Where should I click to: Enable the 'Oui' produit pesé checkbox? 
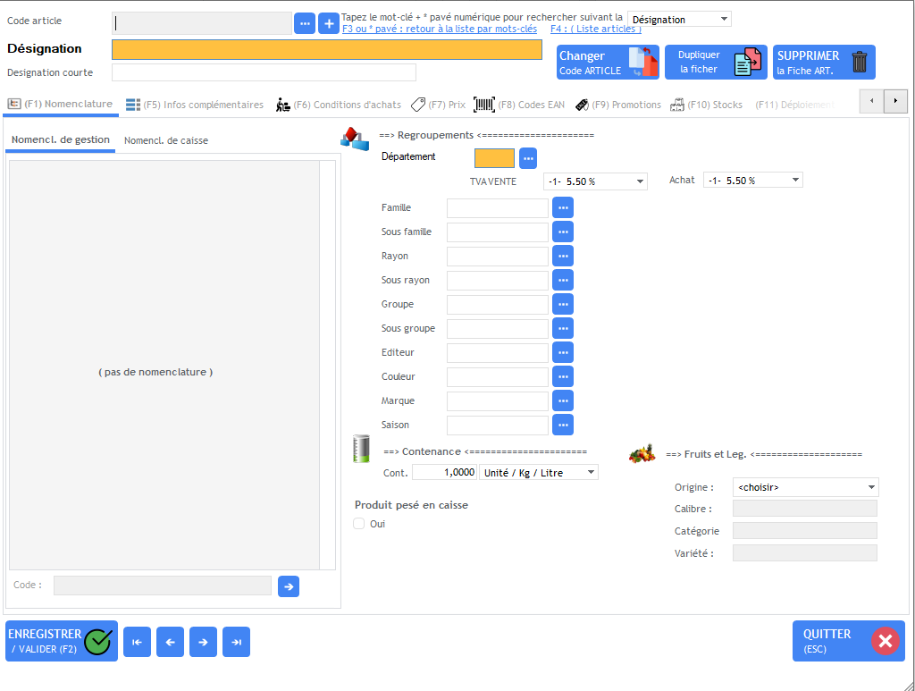point(359,524)
